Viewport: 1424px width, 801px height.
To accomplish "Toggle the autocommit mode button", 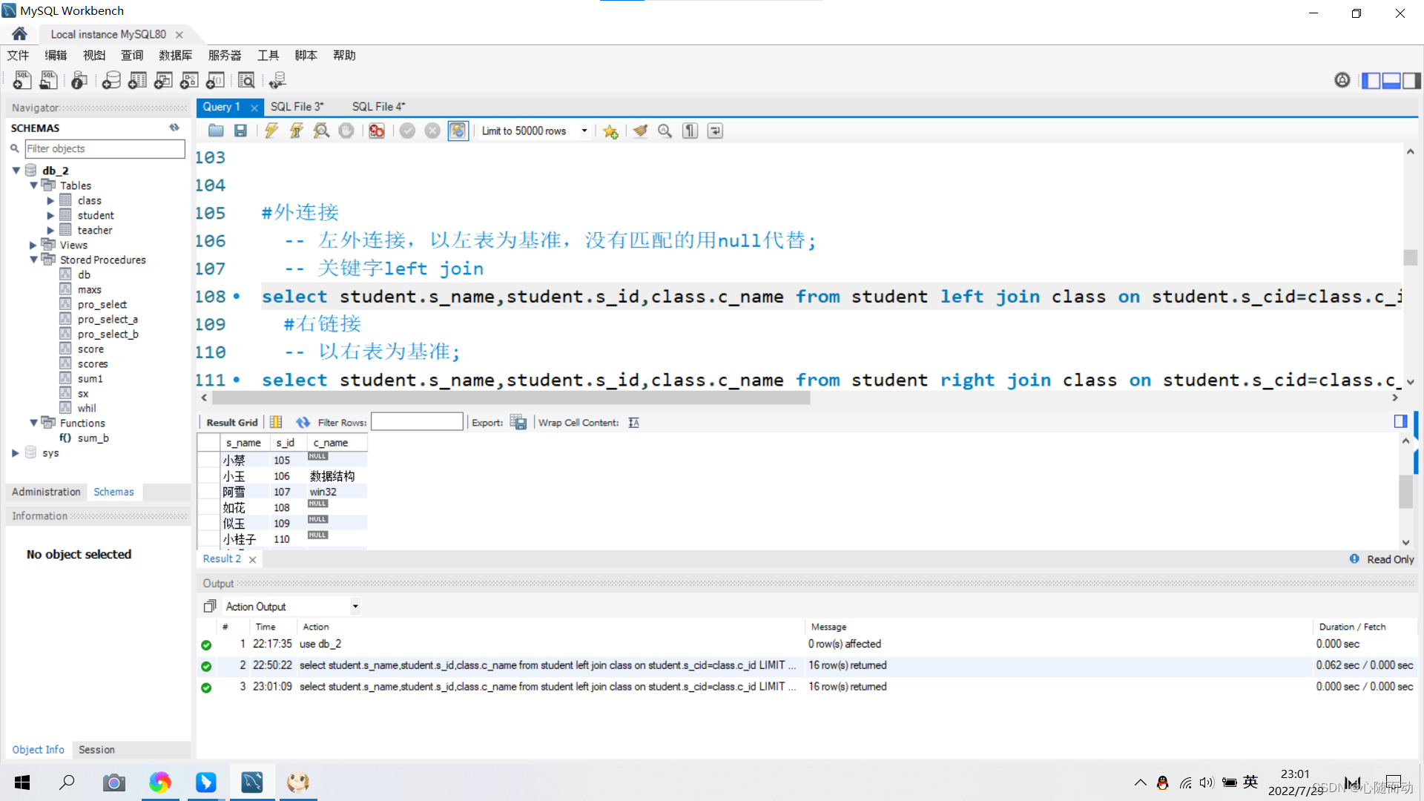I will 458,131.
